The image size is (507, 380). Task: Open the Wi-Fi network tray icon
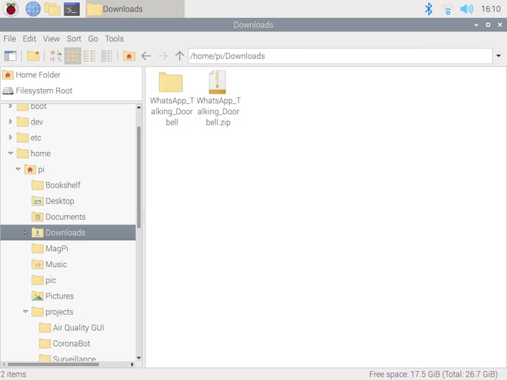(x=448, y=10)
